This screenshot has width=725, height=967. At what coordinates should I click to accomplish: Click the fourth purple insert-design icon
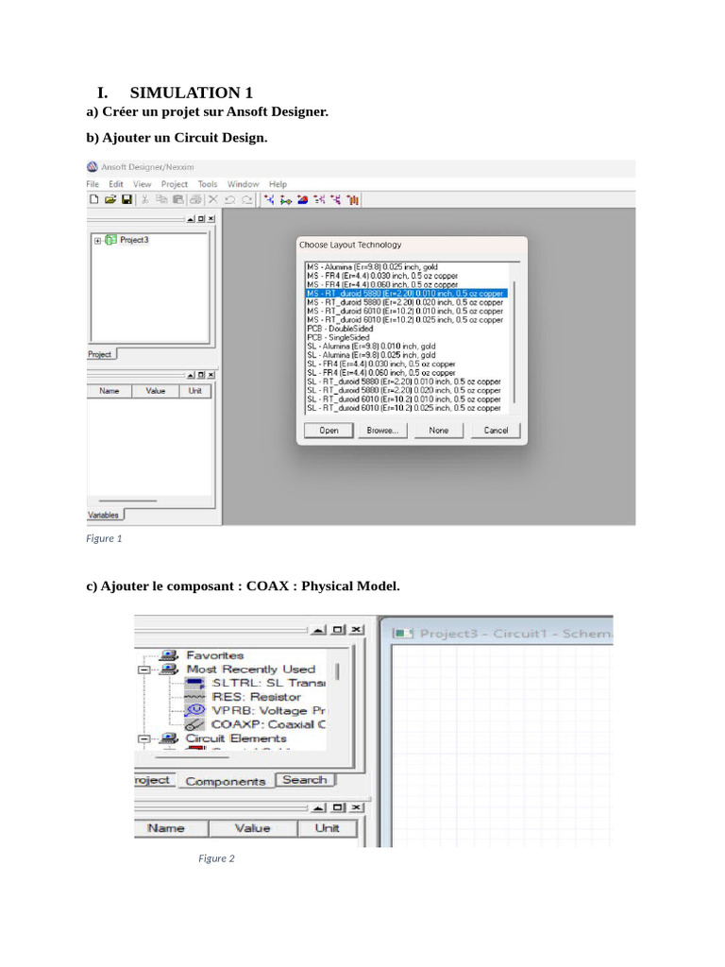[319, 199]
